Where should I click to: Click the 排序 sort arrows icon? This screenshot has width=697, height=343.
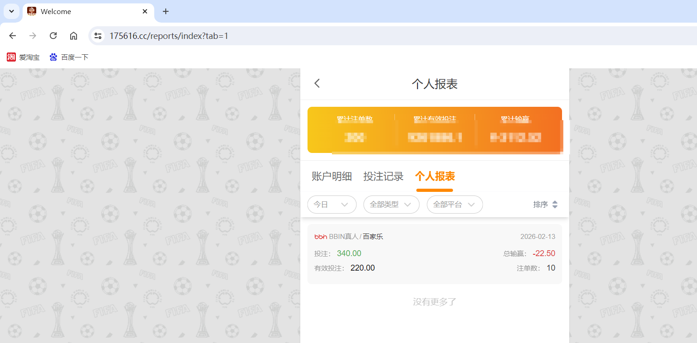click(x=556, y=205)
